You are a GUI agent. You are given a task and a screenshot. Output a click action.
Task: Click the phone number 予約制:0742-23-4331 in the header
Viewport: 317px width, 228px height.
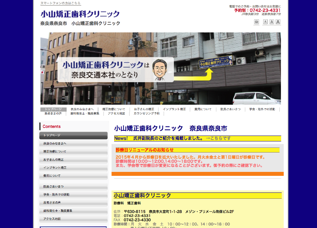coord(257,10)
